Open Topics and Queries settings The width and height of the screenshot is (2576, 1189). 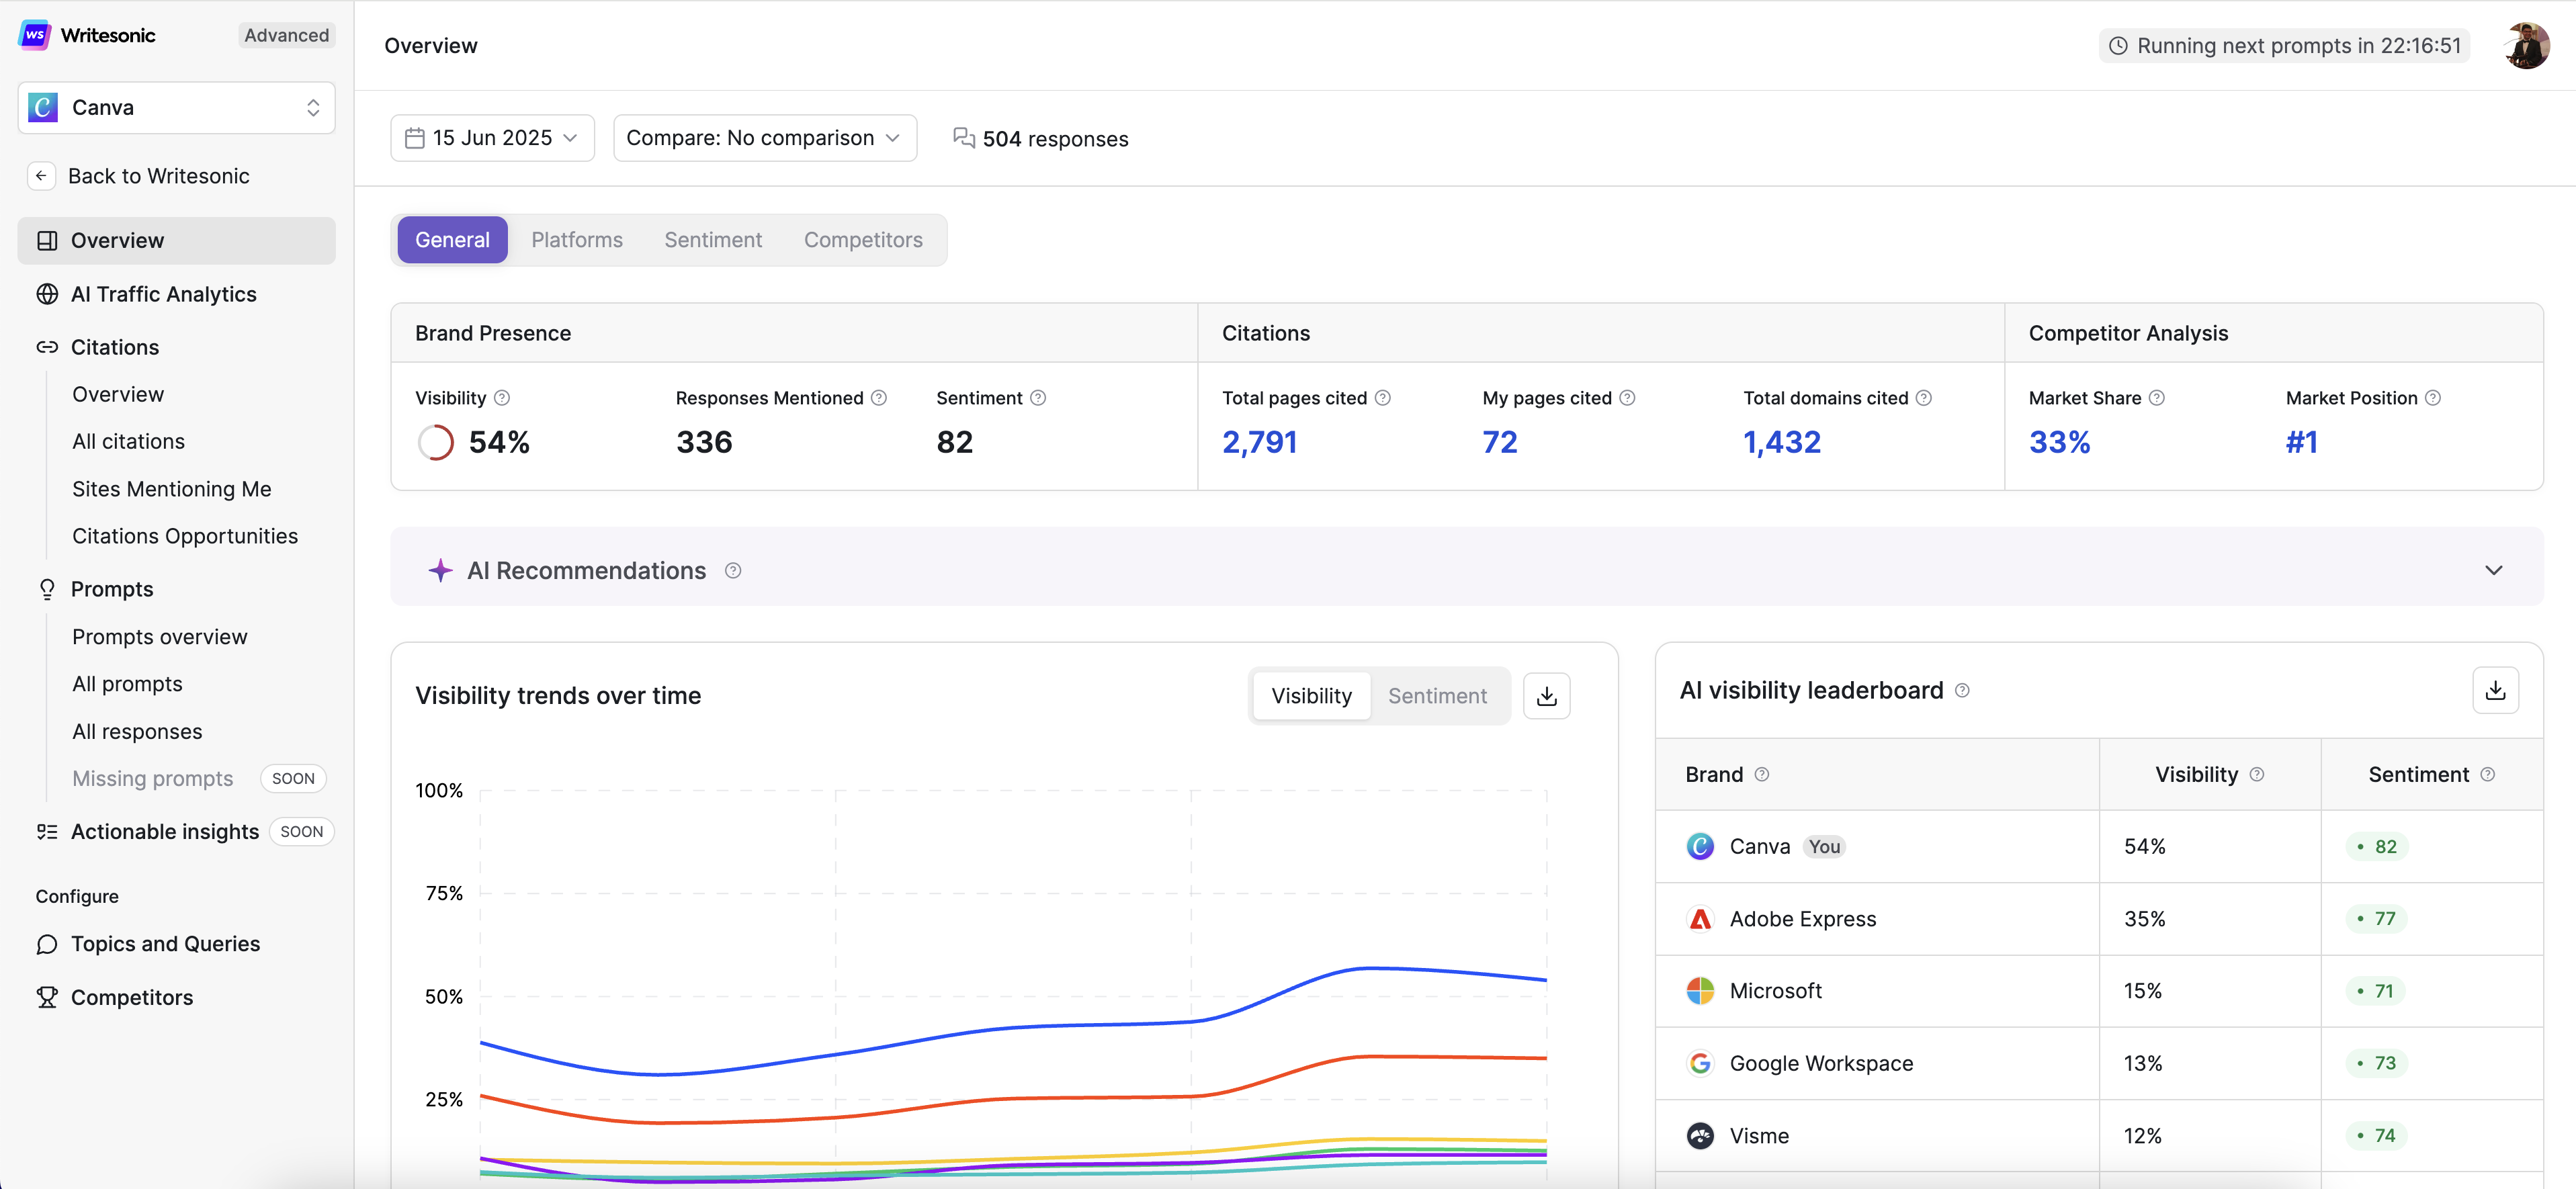(x=165, y=944)
